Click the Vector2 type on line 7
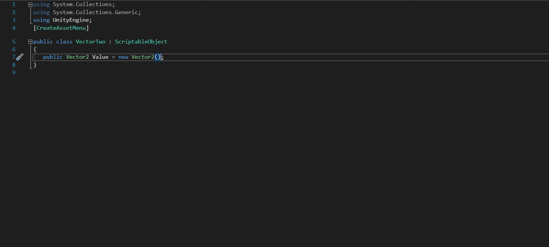Screen dimensions: 549x247 pyautogui.click(x=77, y=56)
